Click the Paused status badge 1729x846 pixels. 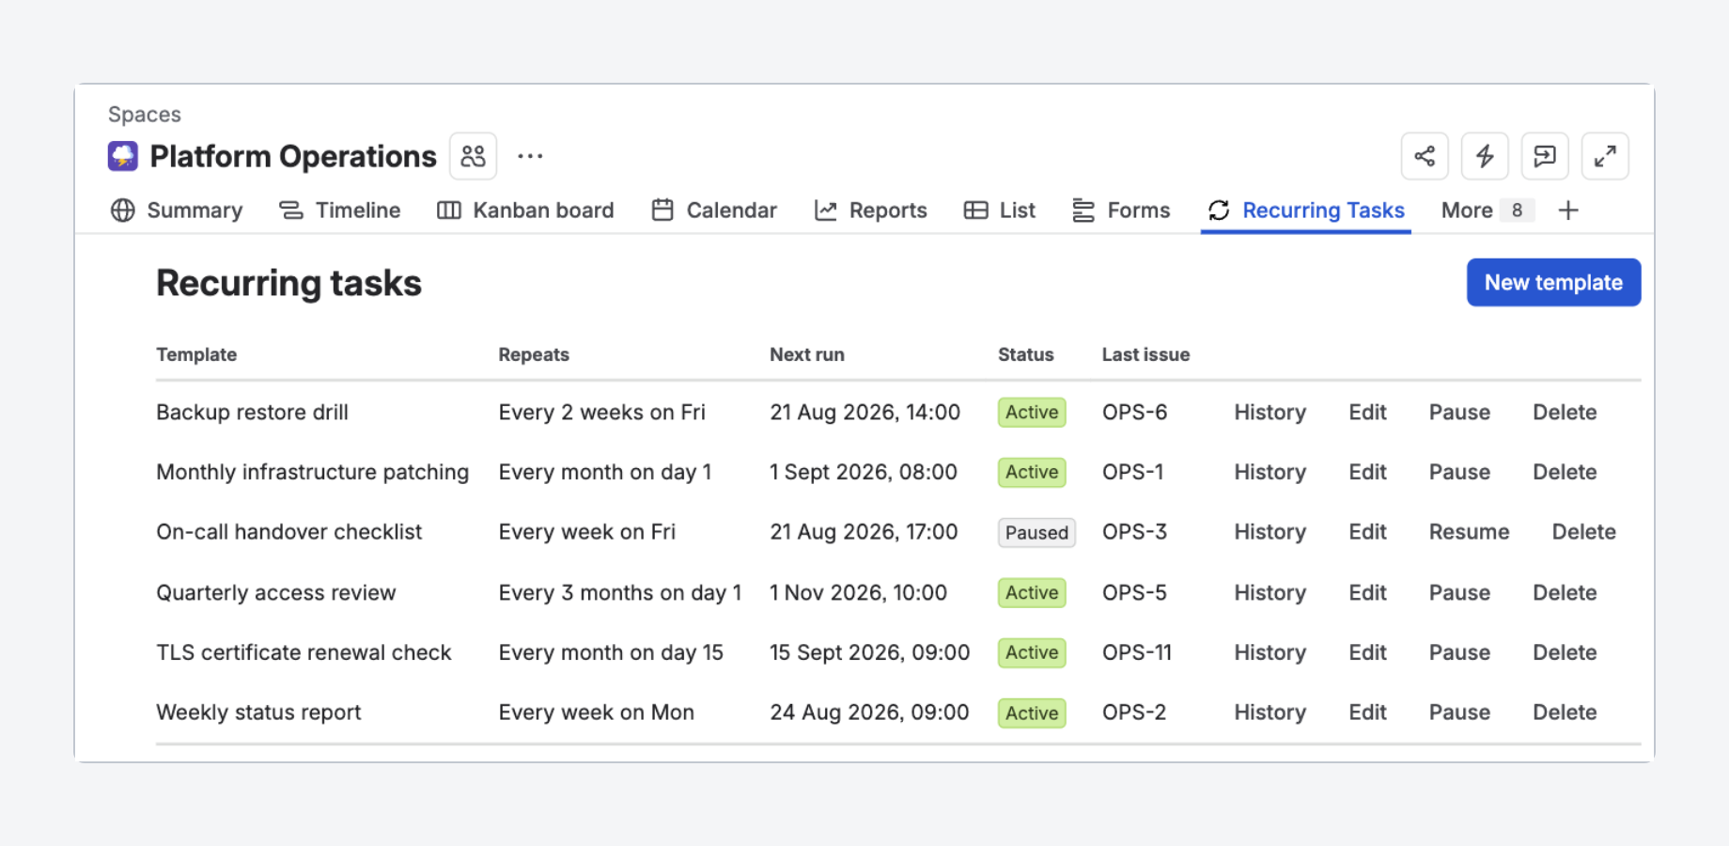[1036, 532]
